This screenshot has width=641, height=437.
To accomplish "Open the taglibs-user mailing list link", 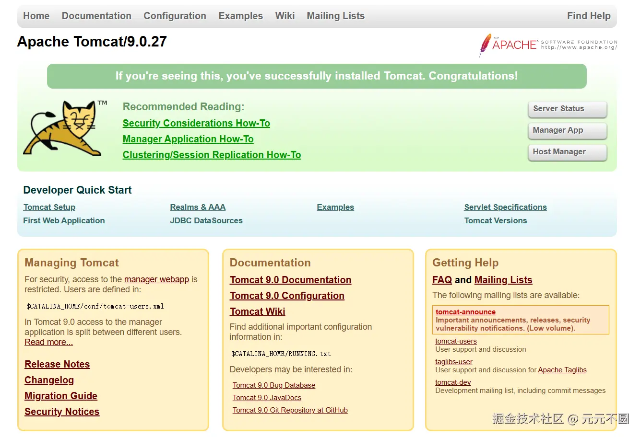I will pos(454,362).
